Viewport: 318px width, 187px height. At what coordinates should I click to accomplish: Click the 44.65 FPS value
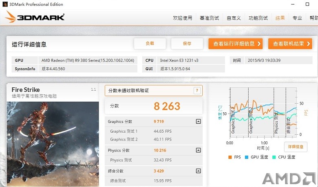(163, 131)
